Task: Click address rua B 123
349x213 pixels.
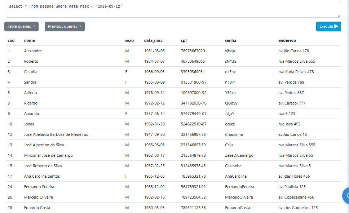Action: (x=287, y=114)
